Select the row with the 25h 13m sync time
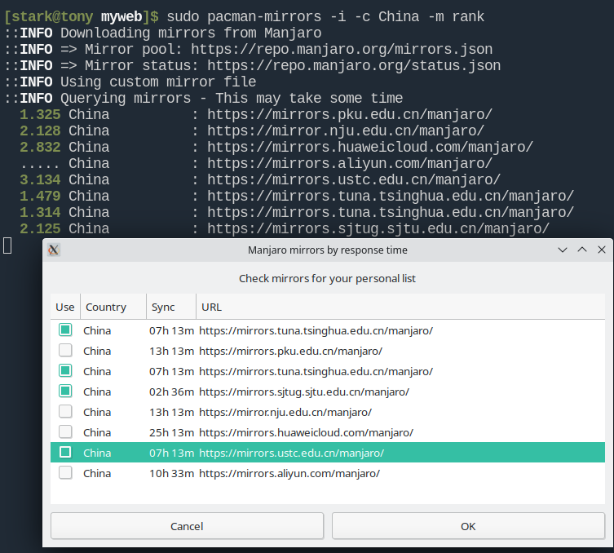Image resolution: width=614 pixels, height=553 pixels. pyautogui.click(x=171, y=432)
